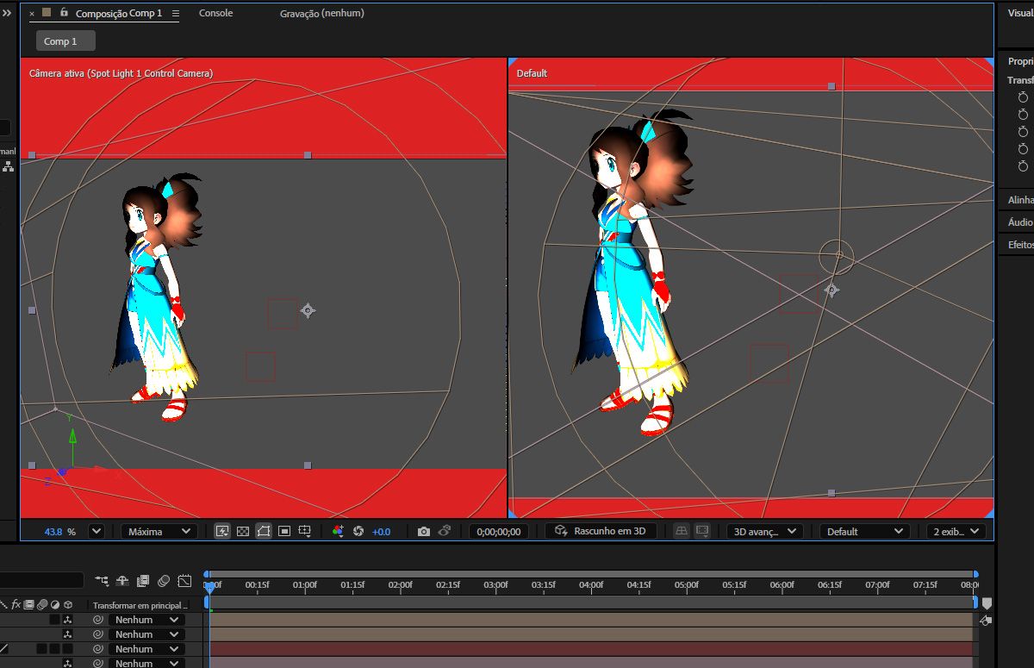This screenshot has width=1034, height=668.
Task: Open the Composição Comp 1 panel menu
Action: (176, 14)
